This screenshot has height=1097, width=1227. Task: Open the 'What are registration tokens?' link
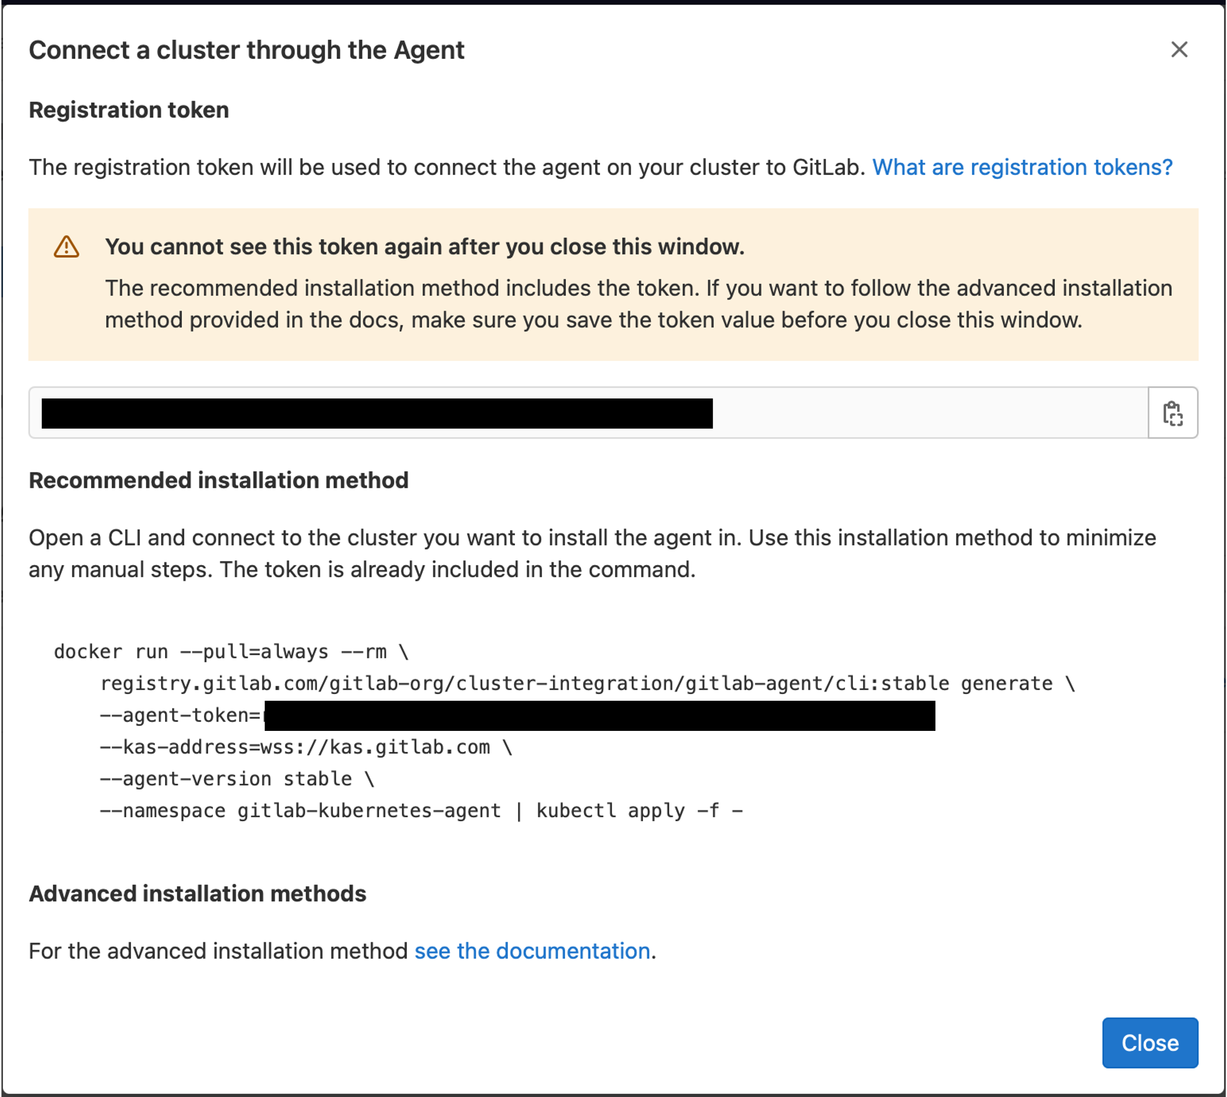click(1022, 167)
